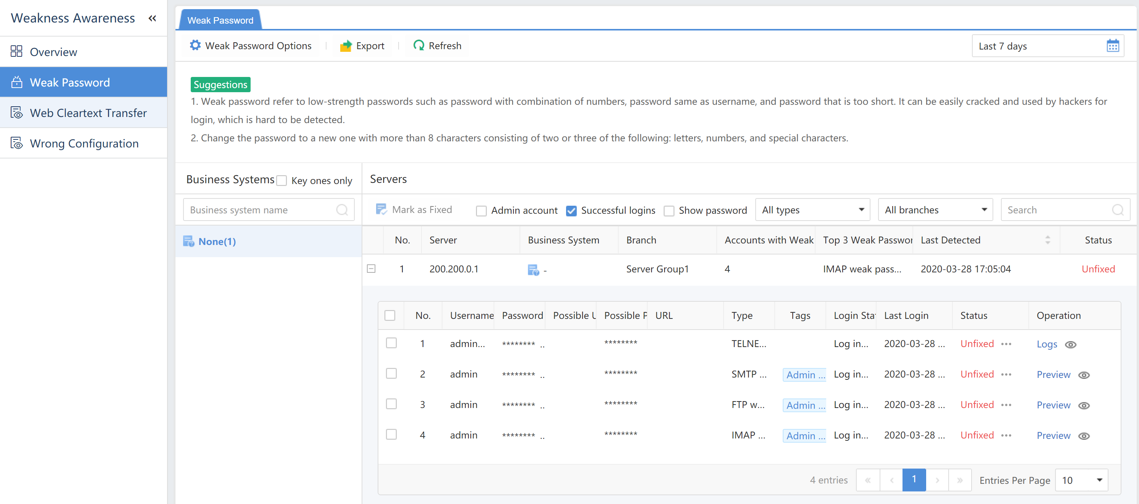1139x504 pixels.
Task: Click the eye icon in the TELNET row
Action: click(1070, 344)
